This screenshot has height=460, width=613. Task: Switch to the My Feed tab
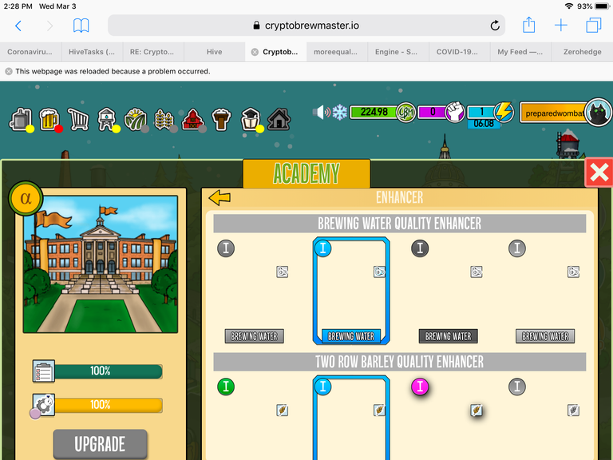(520, 52)
